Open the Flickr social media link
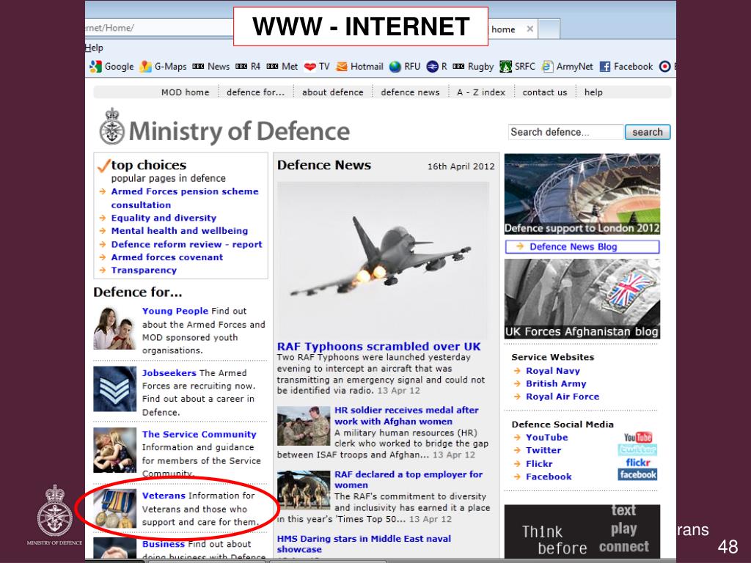This screenshot has width=751, height=563. coord(539,463)
